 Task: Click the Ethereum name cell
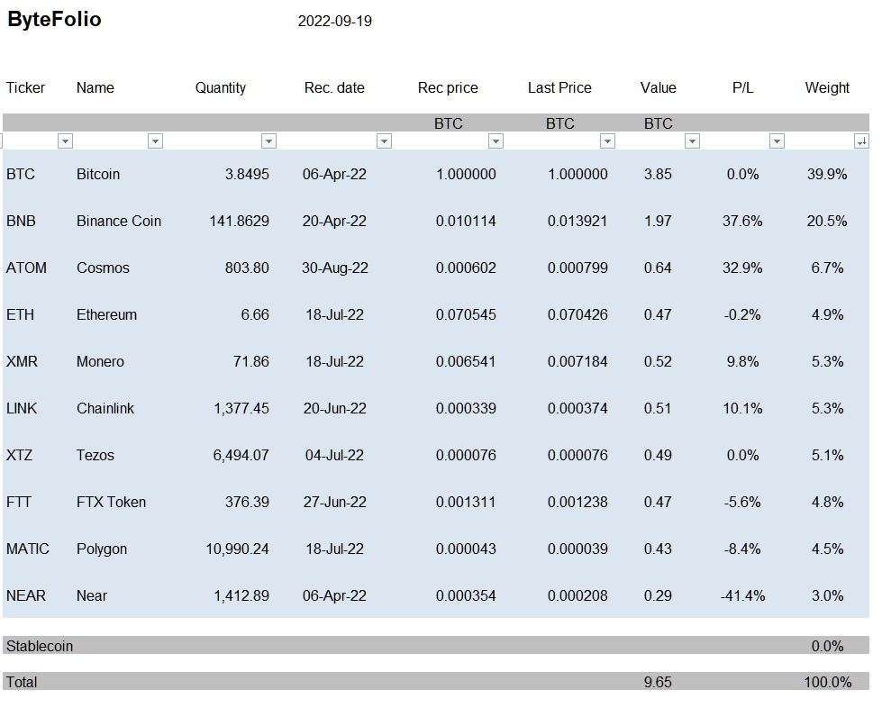pos(107,314)
